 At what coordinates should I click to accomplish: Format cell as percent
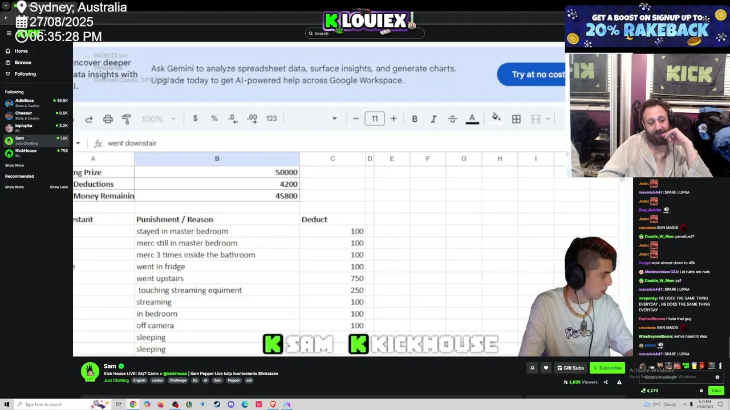(214, 118)
